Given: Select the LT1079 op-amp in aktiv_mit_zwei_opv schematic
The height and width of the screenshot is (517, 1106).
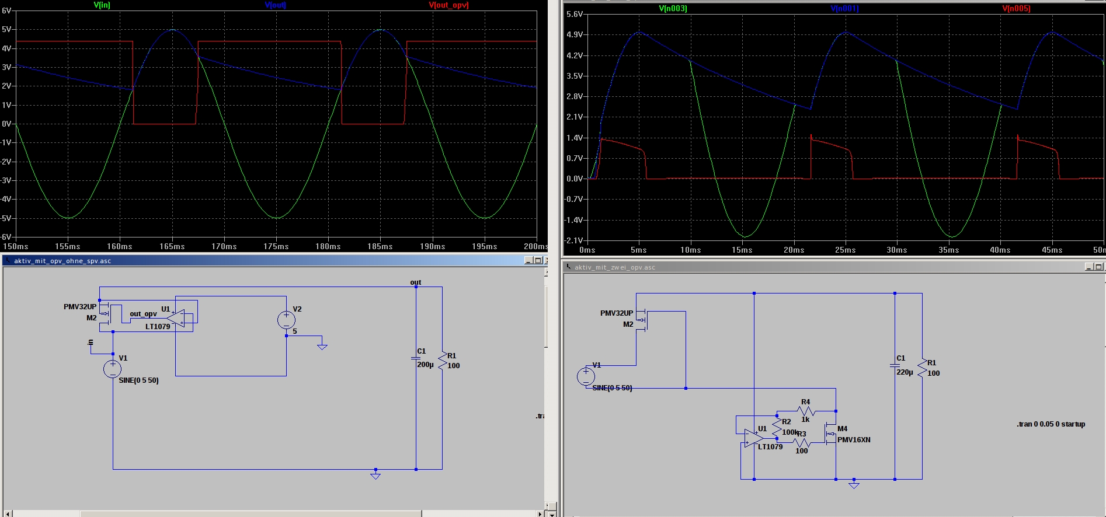Looking at the screenshot, I should (x=754, y=438).
